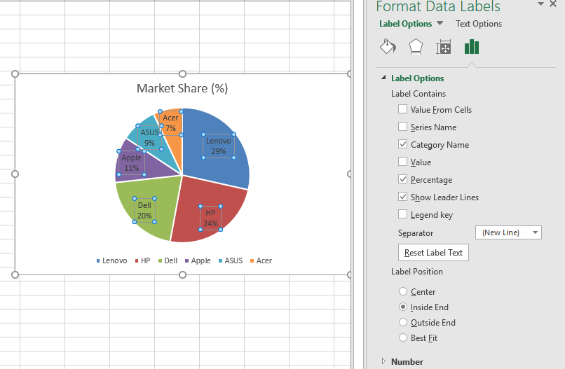The image size is (565, 369).
Task: Disable Show Leader Lines
Action: pyautogui.click(x=402, y=197)
